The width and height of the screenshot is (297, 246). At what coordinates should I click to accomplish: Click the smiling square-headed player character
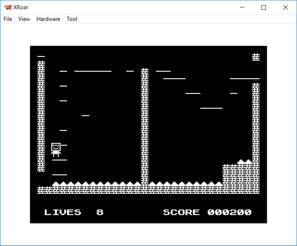pyautogui.click(x=56, y=150)
